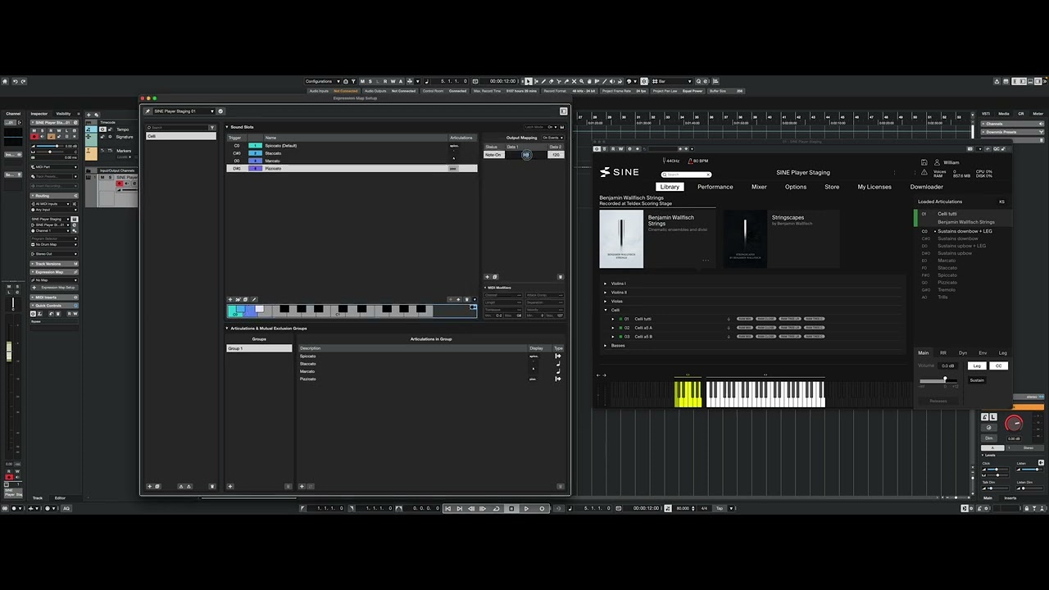This screenshot has width=1049, height=590.
Task: Adjust the SINE Volume slider
Action: (939, 381)
